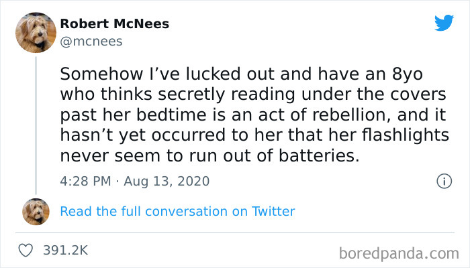Screen dimensions: 470x268
Task: Click the Aug 13, 2020 date
Action: click(x=168, y=181)
